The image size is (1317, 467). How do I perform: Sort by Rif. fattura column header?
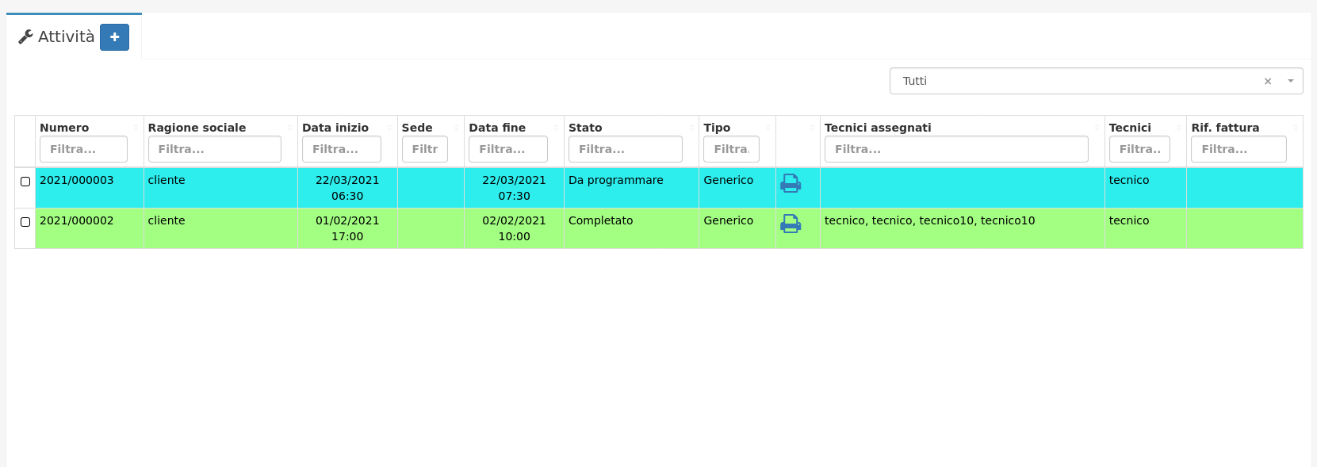tap(1225, 128)
